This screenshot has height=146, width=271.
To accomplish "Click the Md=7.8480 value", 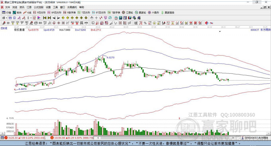I will pos(65,30).
